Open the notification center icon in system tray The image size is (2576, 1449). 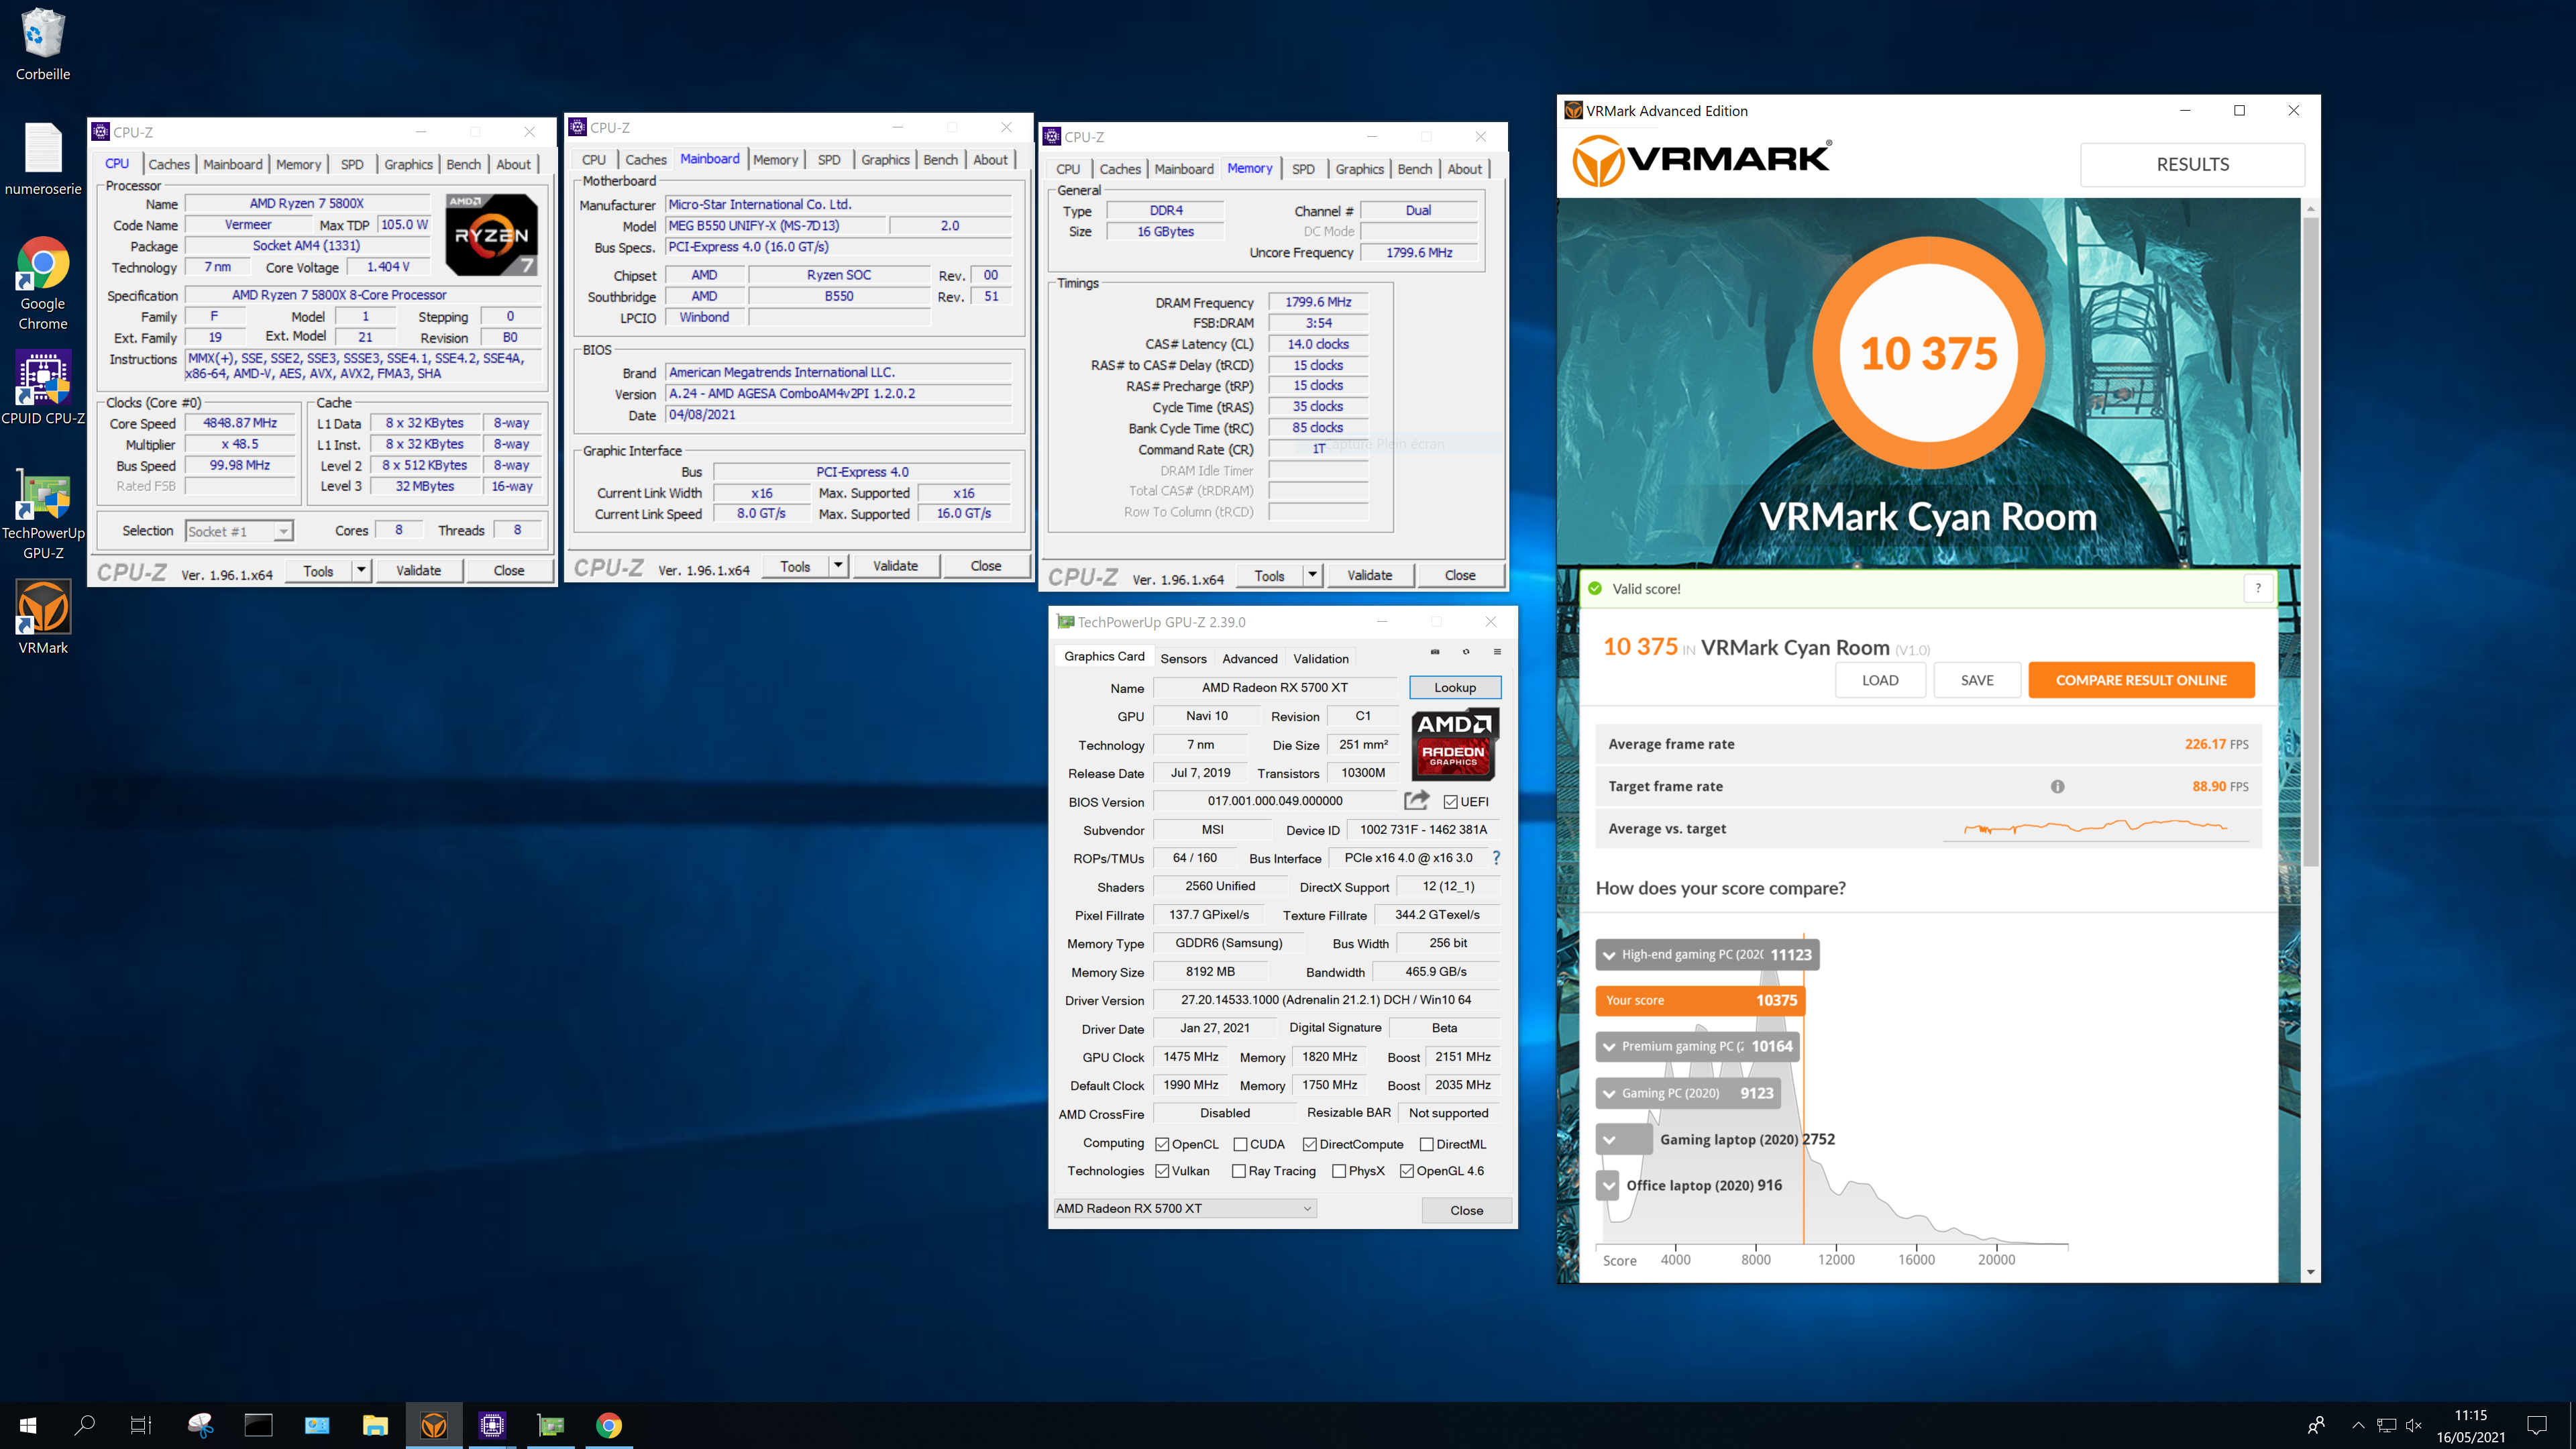pos(2537,1425)
